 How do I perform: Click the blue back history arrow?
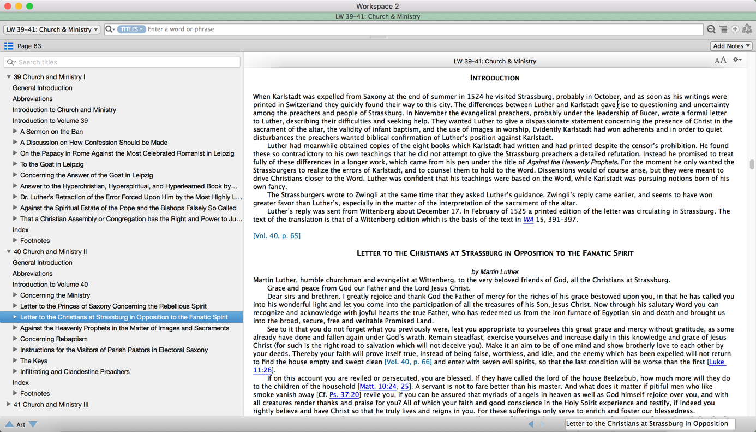[531, 424]
